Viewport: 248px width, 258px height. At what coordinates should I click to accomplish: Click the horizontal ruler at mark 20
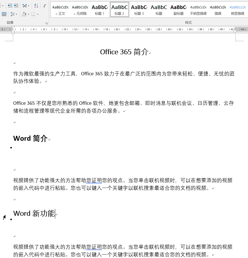[117, 29]
